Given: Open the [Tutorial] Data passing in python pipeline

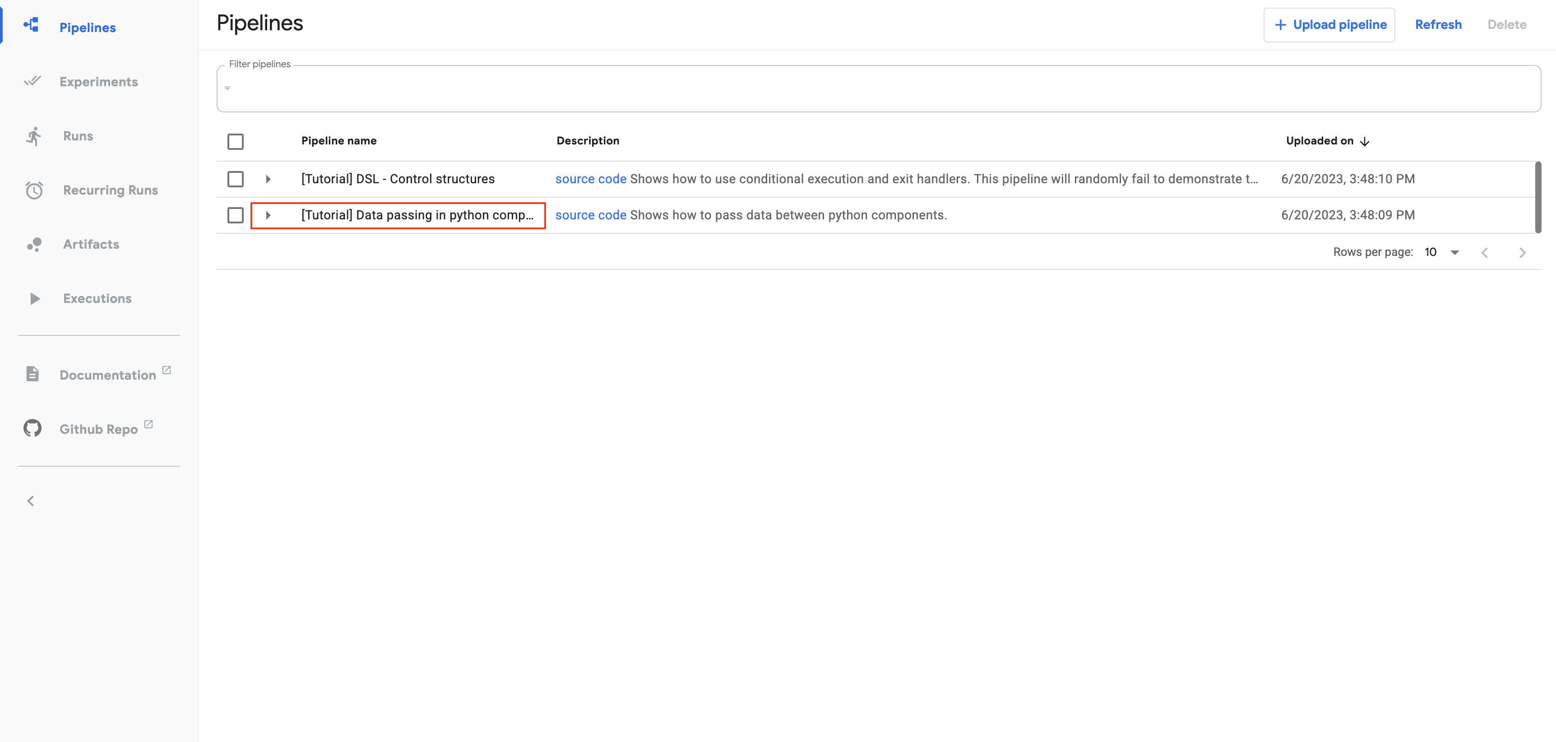Looking at the screenshot, I should (x=417, y=215).
